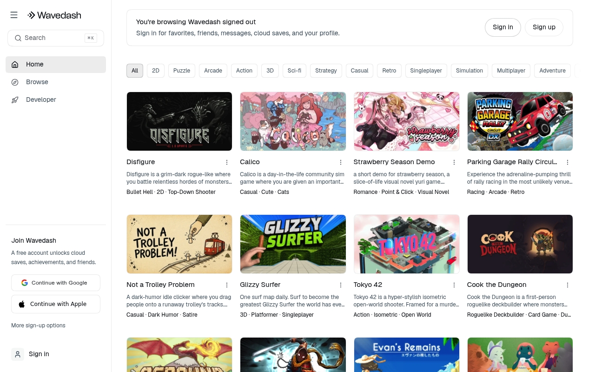
Task: Filter games by Retro
Action: pyautogui.click(x=390, y=71)
